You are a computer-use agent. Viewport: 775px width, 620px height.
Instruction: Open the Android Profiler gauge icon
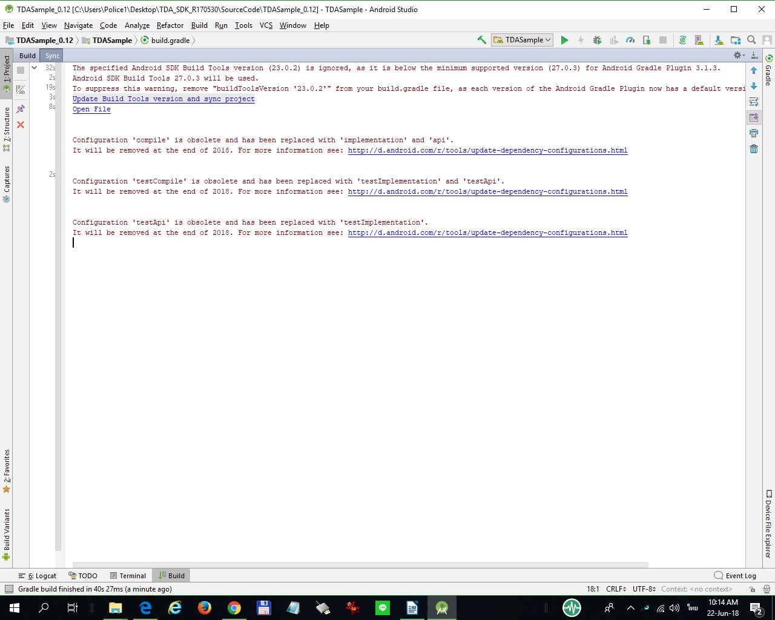(x=630, y=40)
